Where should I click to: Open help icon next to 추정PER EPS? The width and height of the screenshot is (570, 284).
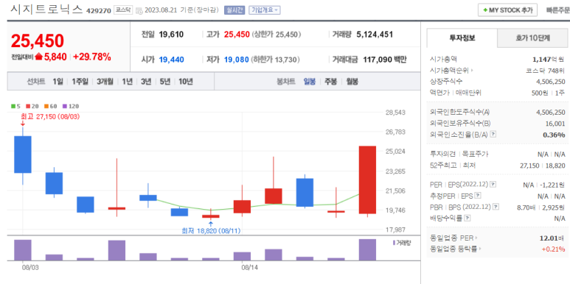478,196
